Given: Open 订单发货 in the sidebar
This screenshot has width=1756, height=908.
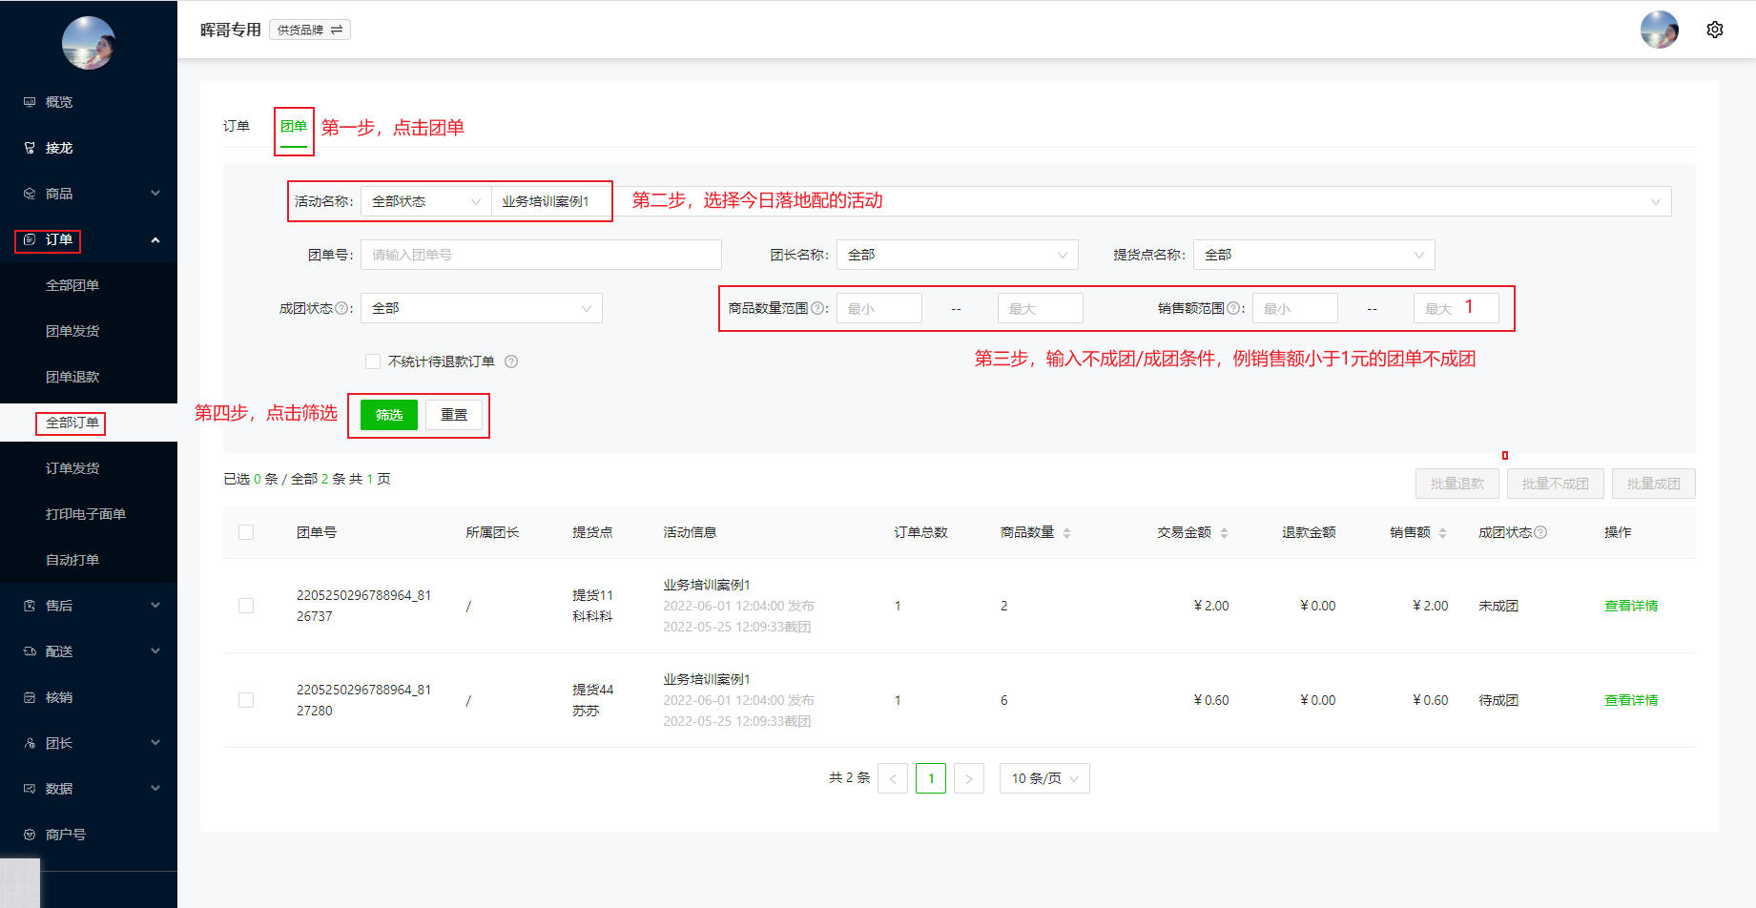Looking at the screenshot, I should click(72, 468).
